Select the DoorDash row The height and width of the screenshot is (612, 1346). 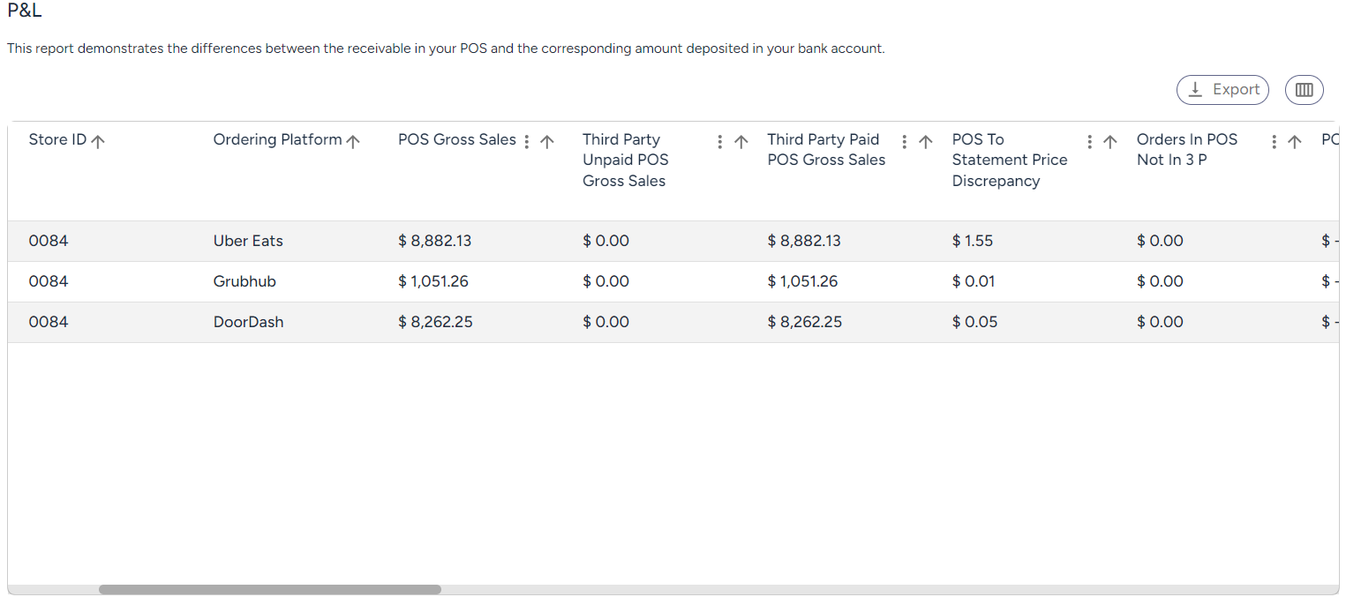pyautogui.click(x=673, y=322)
